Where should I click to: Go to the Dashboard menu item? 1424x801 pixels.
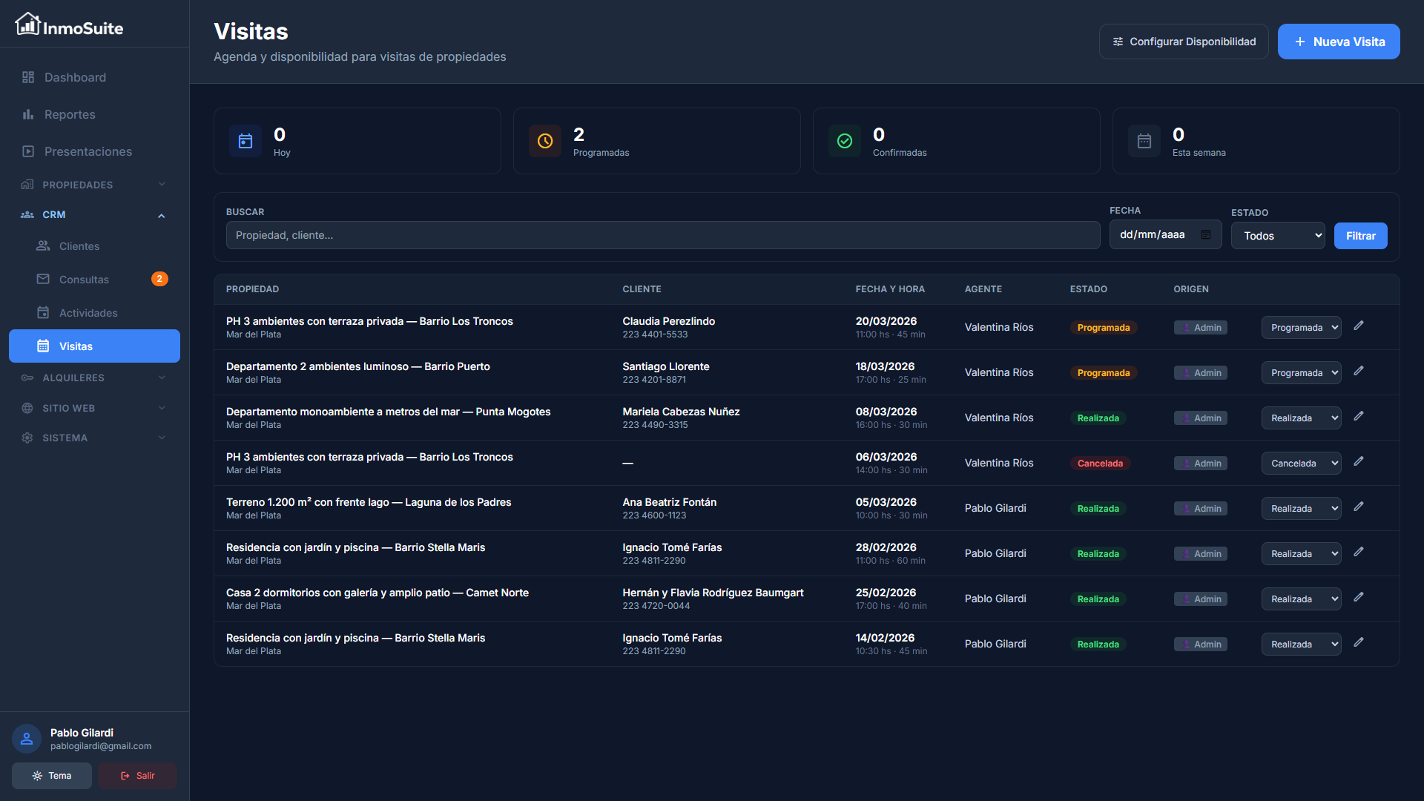75,77
